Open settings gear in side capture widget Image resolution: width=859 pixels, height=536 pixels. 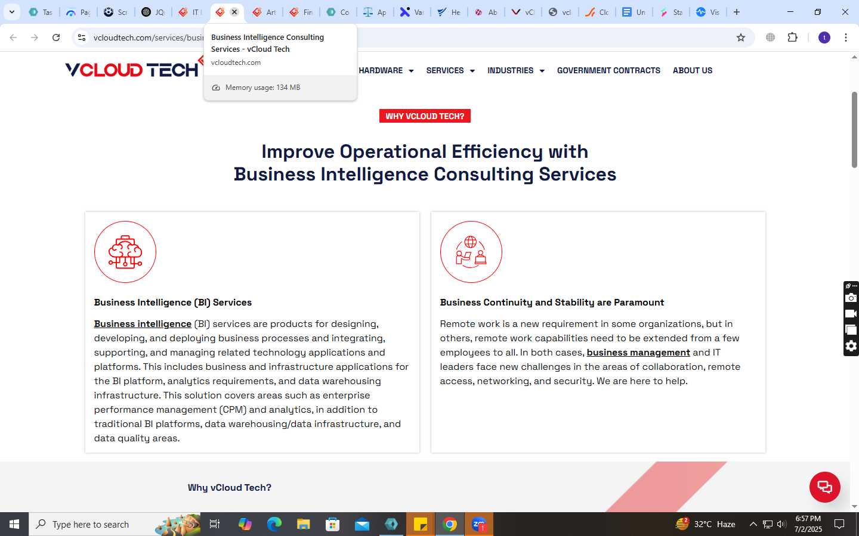tap(851, 346)
